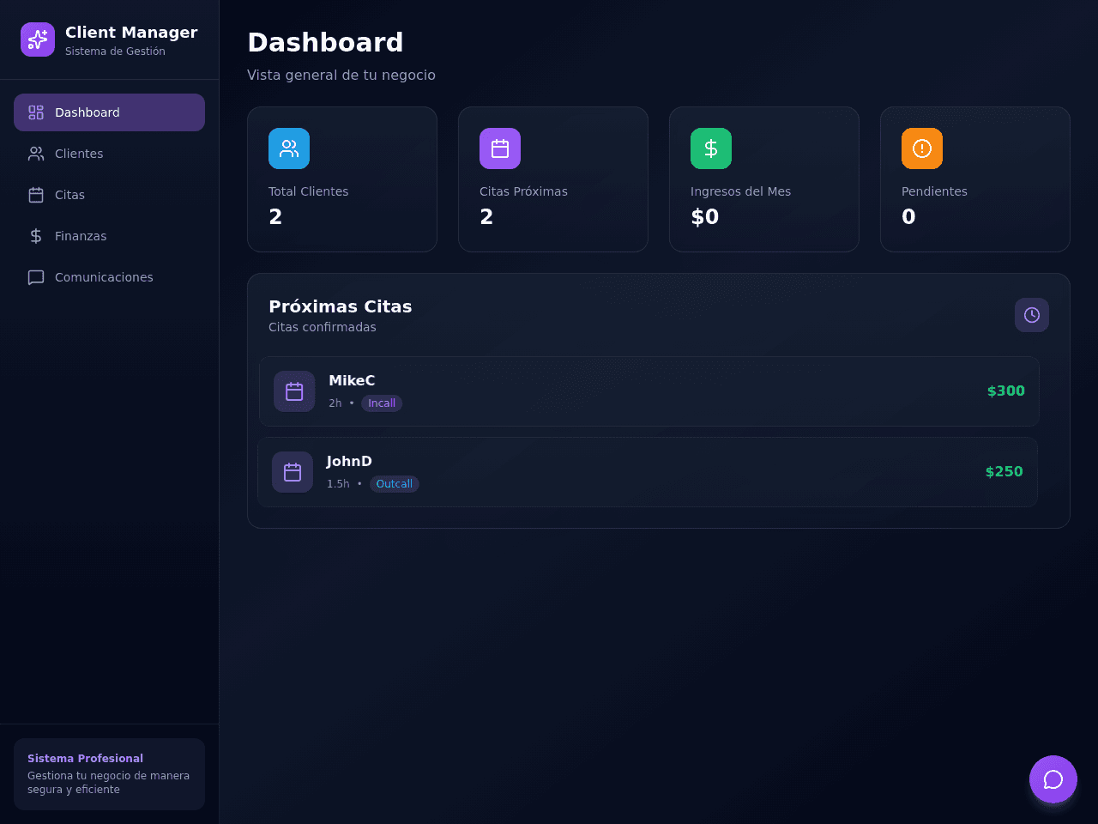The width and height of the screenshot is (1098, 824).
Task: Click the Citas confirmadas subtitle
Action: [323, 327]
